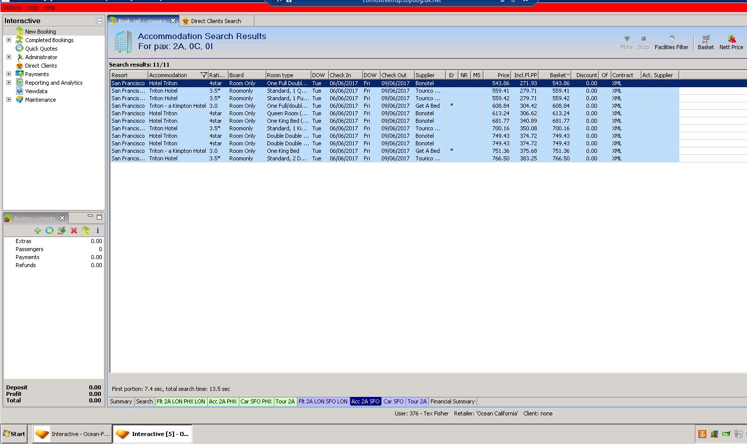This screenshot has width=747, height=444.
Task: Click the green plus icon in Booking contents
Action: coord(38,231)
